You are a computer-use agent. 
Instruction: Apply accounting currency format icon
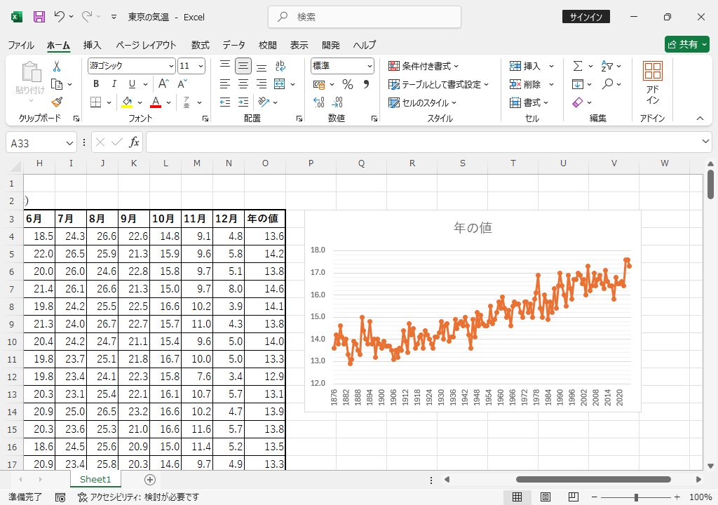pos(319,84)
